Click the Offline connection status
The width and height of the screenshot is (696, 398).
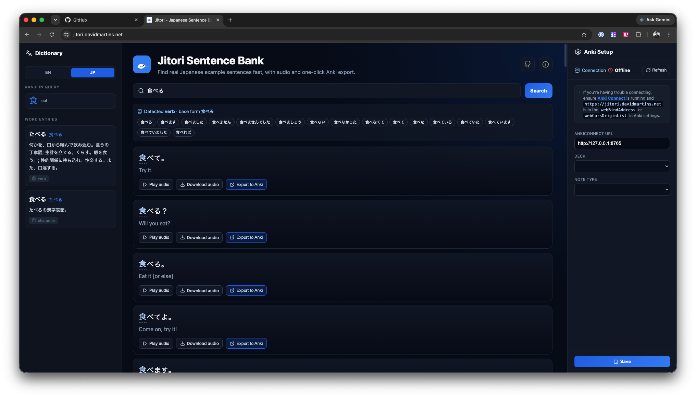pyautogui.click(x=619, y=70)
